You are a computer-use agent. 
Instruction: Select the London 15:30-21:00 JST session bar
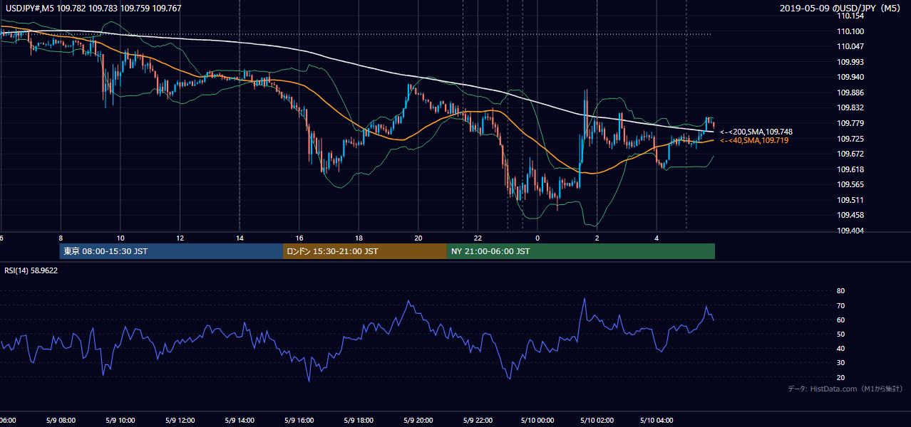[x=365, y=251]
